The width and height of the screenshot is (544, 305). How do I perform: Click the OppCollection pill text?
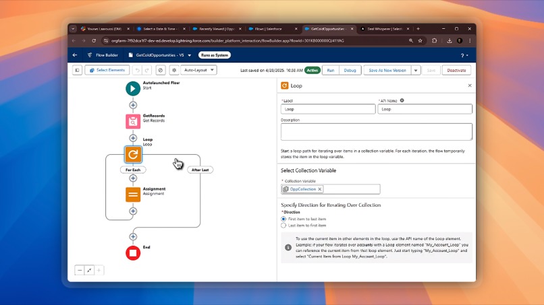tap(303, 189)
